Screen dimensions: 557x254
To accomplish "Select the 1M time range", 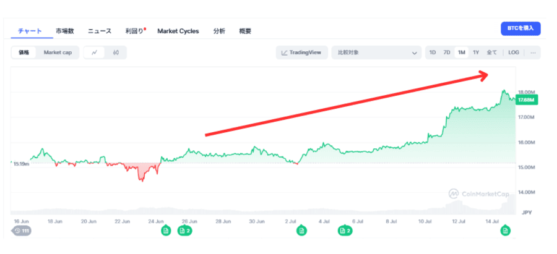I will [x=462, y=53].
